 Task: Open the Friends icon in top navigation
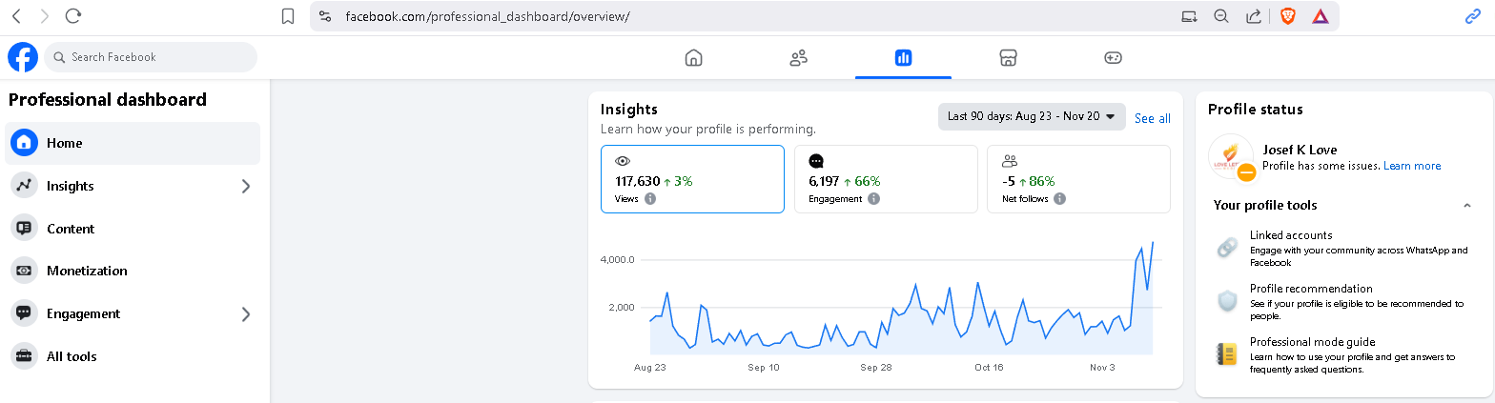click(x=798, y=58)
